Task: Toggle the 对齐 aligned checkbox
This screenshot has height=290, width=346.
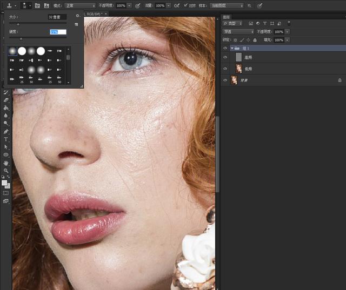Action: pyautogui.click(x=186, y=5)
